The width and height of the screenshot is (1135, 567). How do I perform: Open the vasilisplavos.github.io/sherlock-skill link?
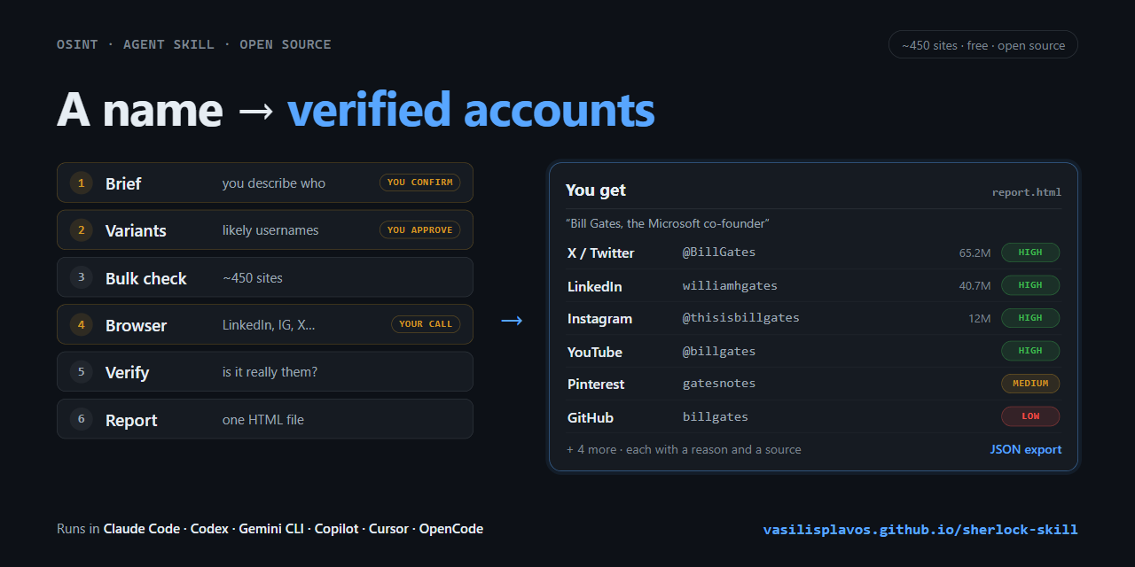pyautogui.click(x=920, y=530)
